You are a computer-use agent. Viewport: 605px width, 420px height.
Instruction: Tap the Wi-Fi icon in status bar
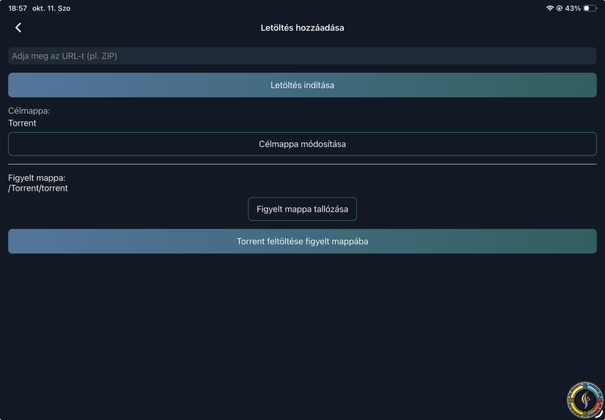[x=549, y=8]
